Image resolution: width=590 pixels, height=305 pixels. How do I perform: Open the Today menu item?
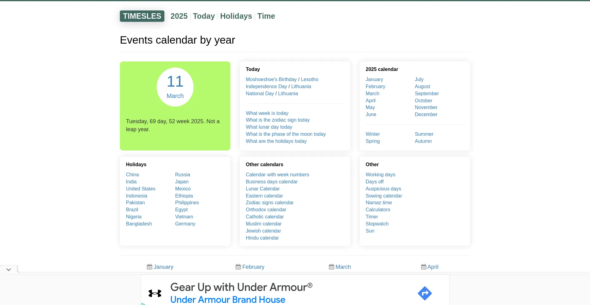(204, 16)
